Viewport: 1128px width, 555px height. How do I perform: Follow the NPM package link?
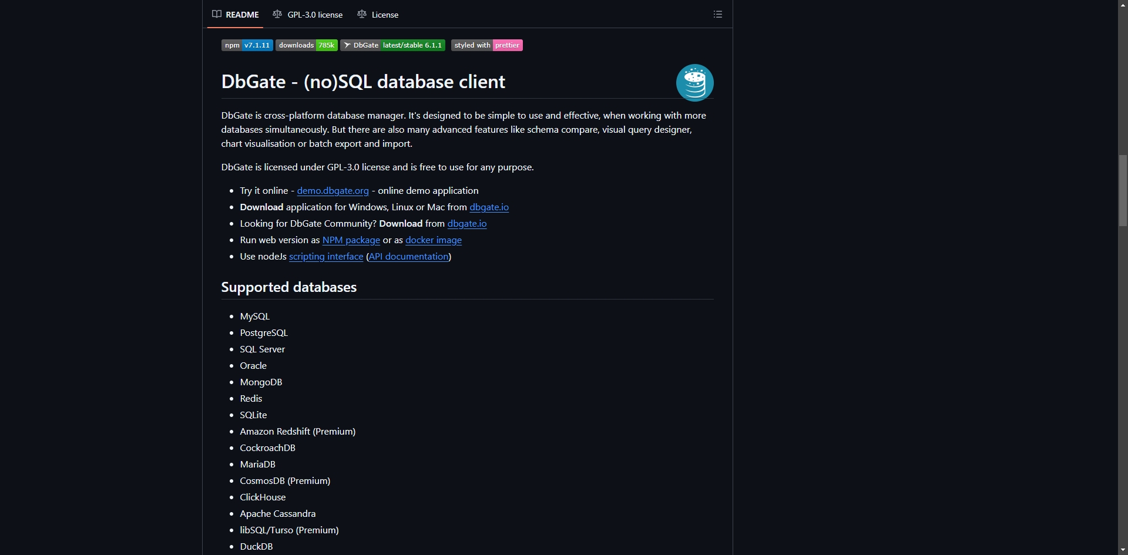click(x=351, y=240)
